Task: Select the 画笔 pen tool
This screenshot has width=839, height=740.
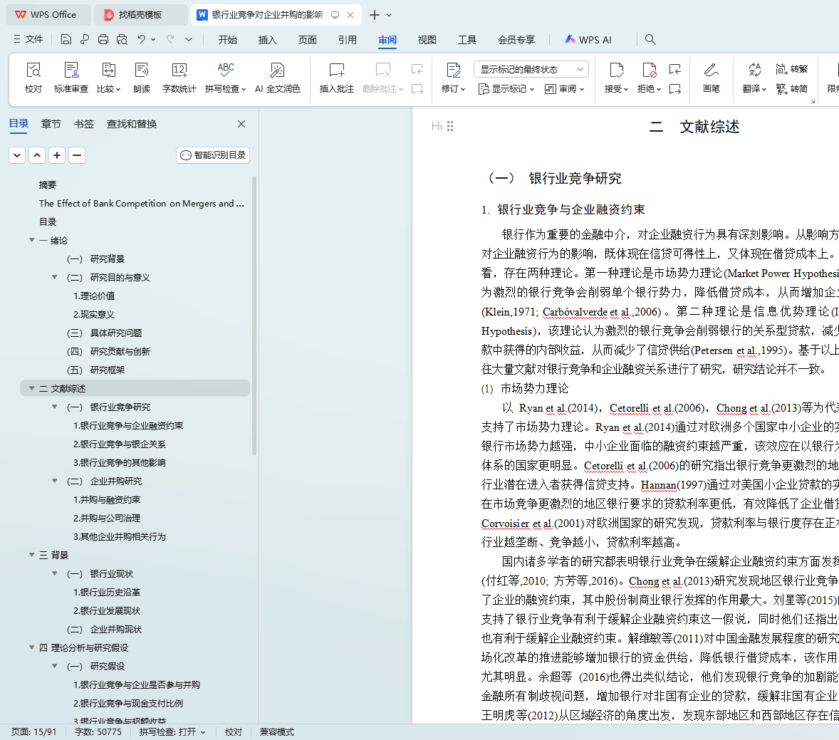Action: pyautogui.click(x=711, y=77)
